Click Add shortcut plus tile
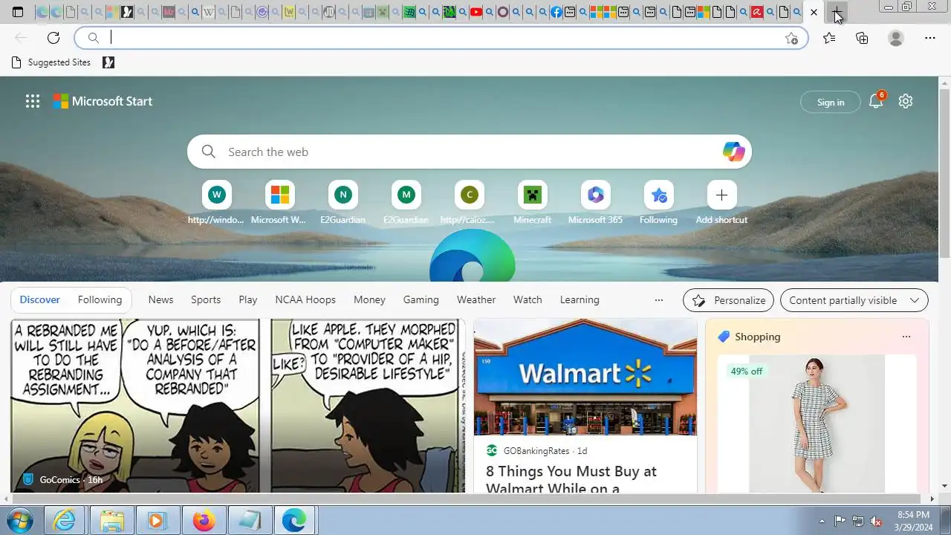The image size is (951, 535). (x=721, y=202)
